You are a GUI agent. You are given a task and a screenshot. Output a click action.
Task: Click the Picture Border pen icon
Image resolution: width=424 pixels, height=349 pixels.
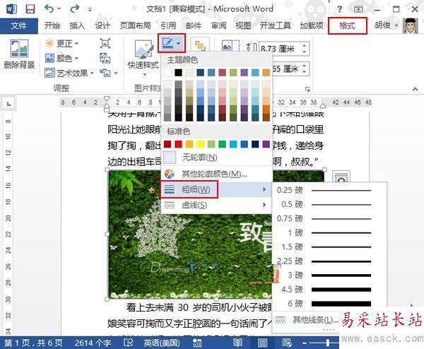[167, 43]
